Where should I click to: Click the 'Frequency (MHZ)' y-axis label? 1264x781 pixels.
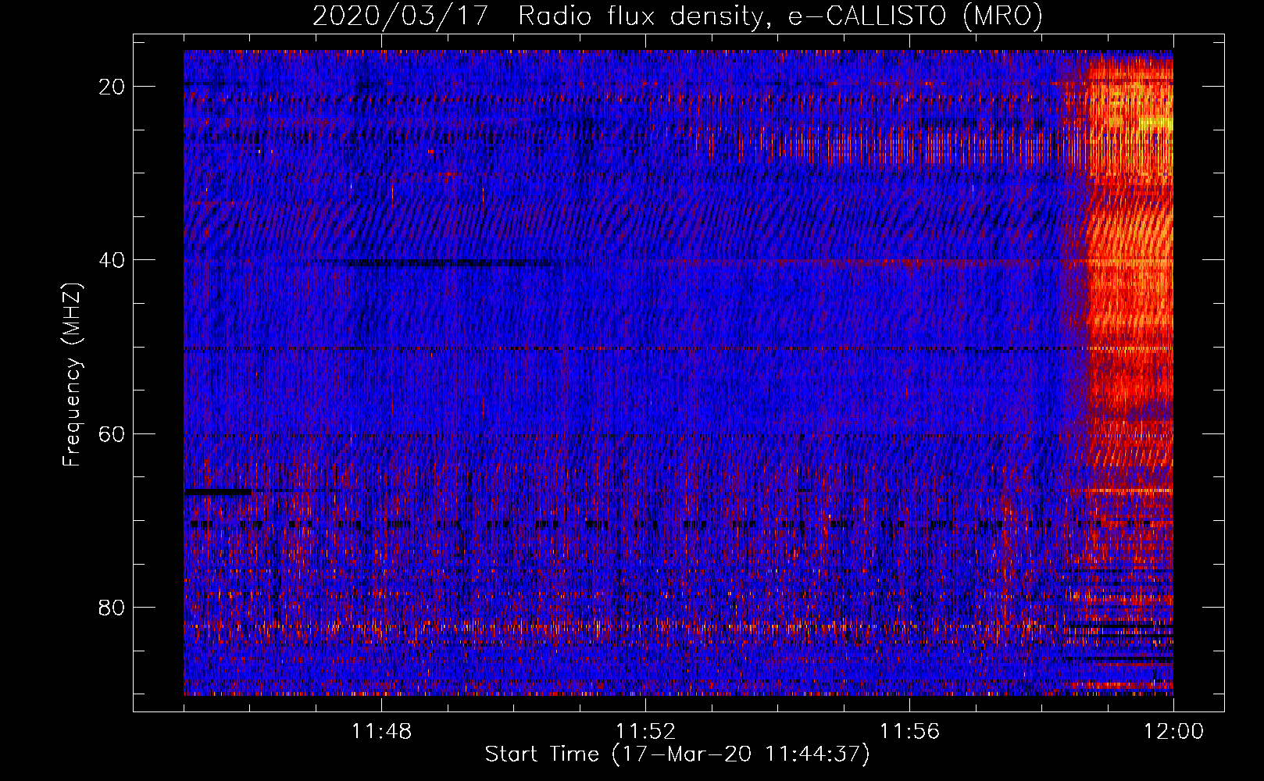click(x=72, y=375)
